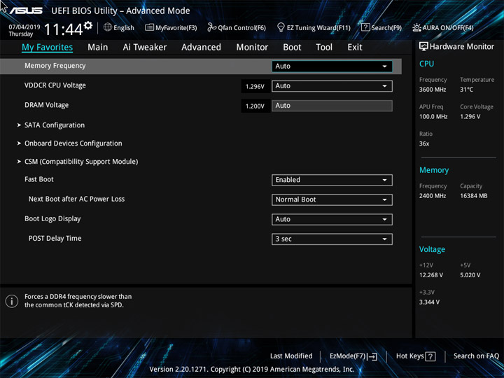Click Last Modified link
Viewport: 504px width, 378px height.
291,356
